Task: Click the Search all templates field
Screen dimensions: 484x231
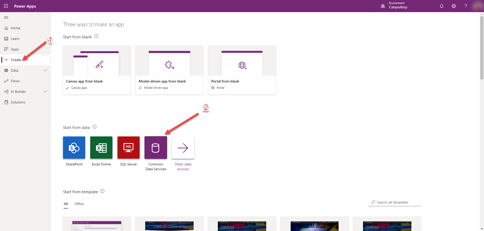Action: pos(395,202)
